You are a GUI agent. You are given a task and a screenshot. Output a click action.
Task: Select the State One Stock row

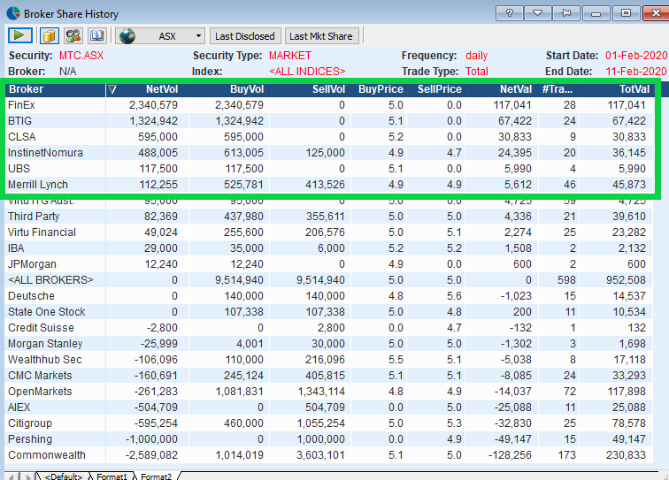329,312
